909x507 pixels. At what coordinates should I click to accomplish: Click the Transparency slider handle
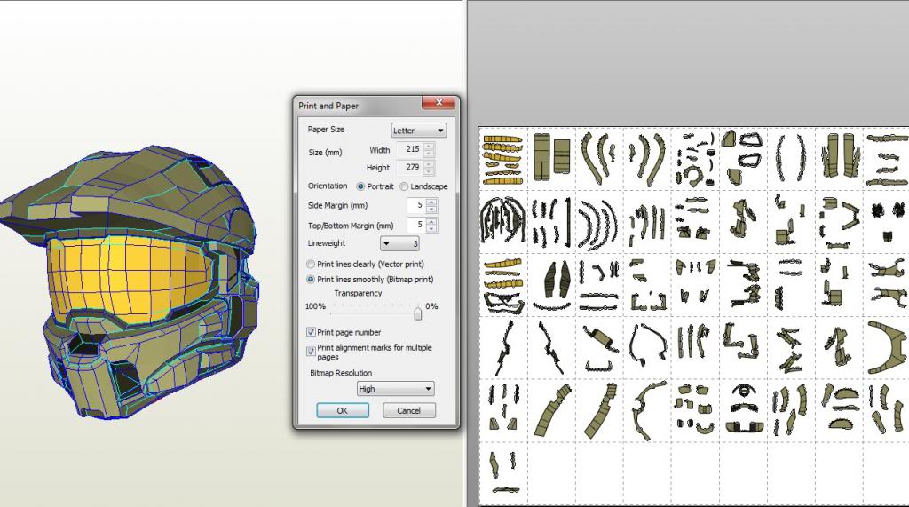coord(417,313)
